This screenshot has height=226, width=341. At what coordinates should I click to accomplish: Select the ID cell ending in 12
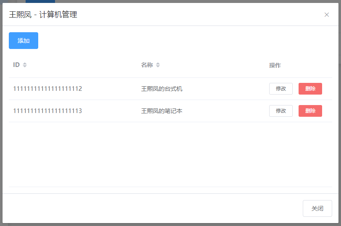(47, 89)
